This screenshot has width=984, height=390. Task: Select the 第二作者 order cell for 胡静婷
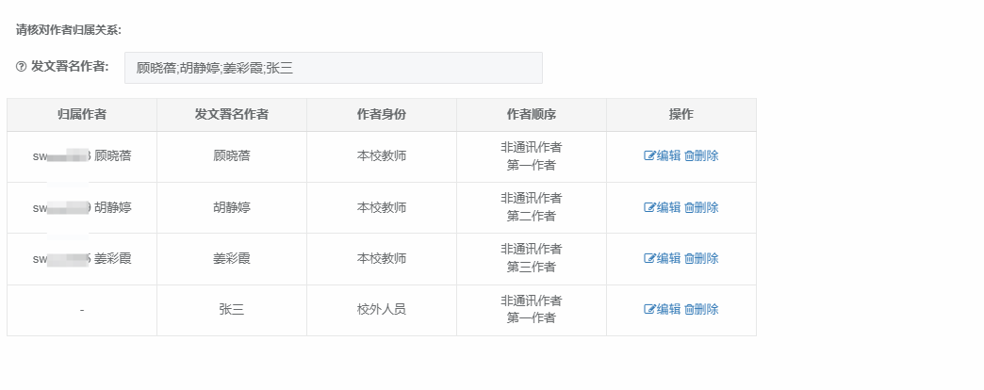coord(531,216)
